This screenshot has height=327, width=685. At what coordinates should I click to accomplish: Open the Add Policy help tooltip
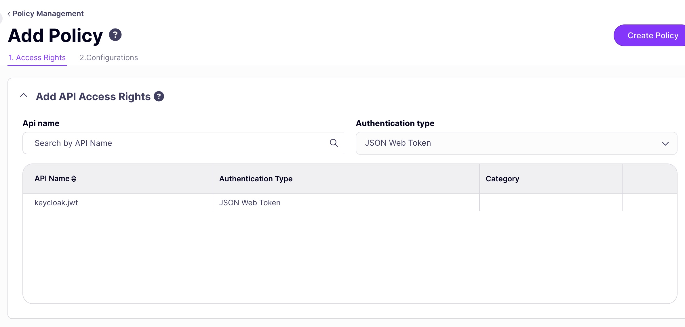(115, 35)
